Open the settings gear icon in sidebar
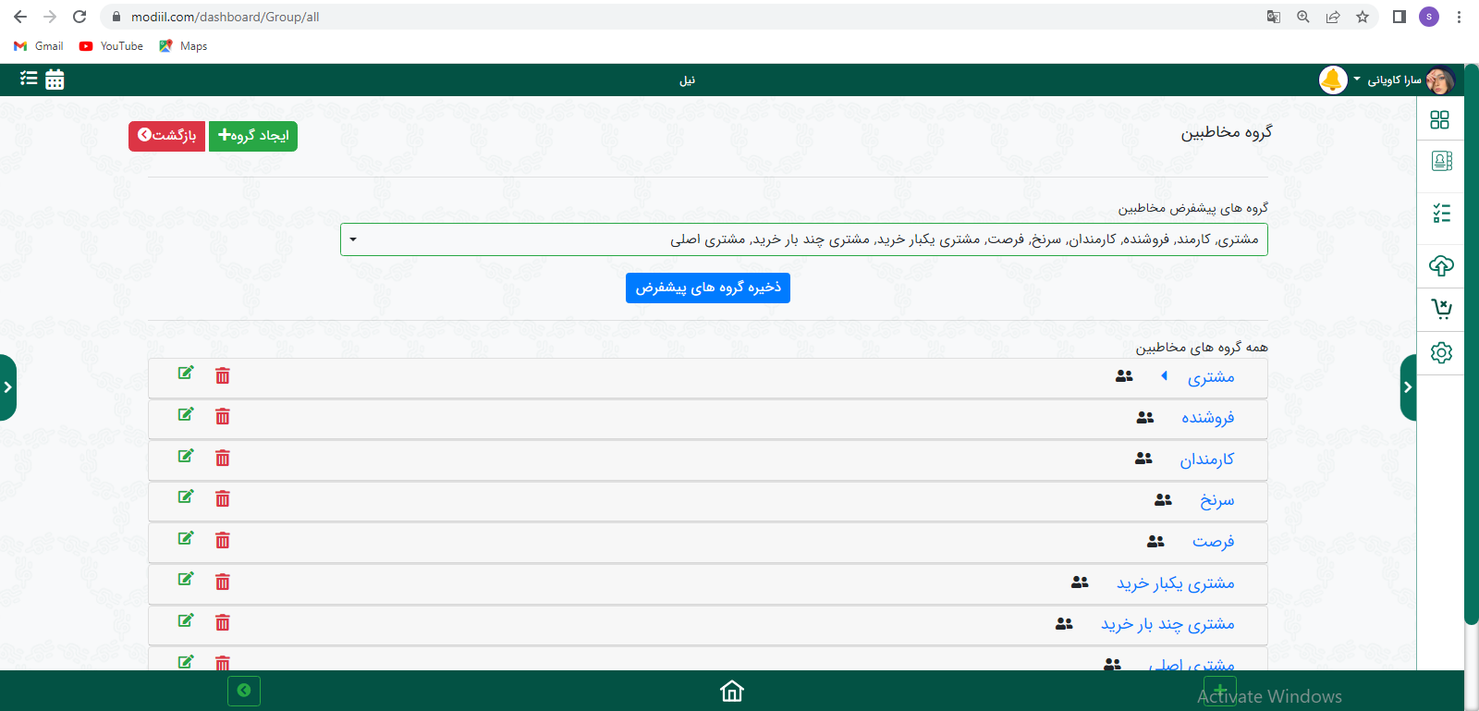Screen dimensions: 1479x711 pos(1441,352)
